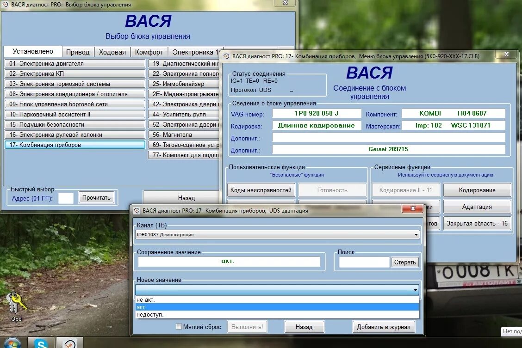Viewport: 522px width, 348px height.
Task: Select 19- Диагностический интерфейс module
Action: tap(184, 63)
